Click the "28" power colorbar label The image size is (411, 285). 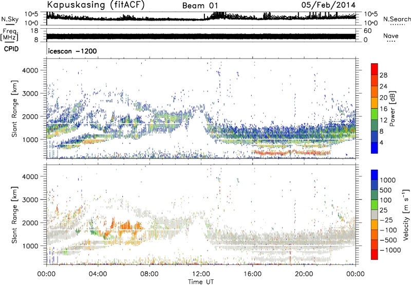tap(383, 75)
